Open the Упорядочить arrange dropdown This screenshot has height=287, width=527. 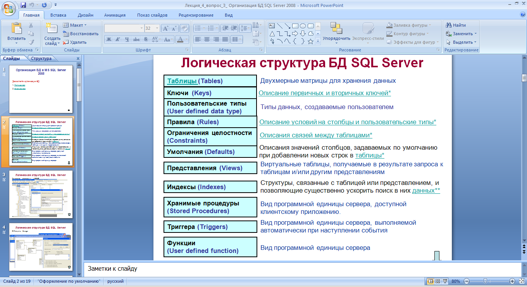click(x=336, y=32)
